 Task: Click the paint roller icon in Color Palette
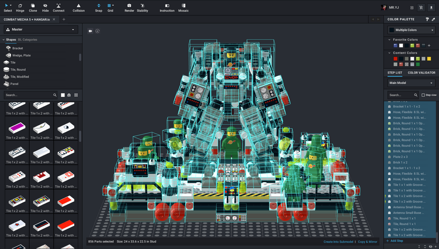click(x=427, y=19)
